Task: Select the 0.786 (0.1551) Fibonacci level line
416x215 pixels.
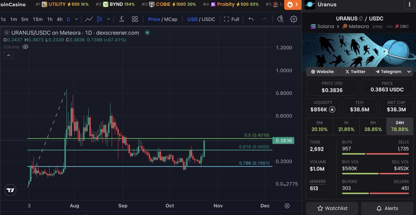Action: [x=150, y=166]
